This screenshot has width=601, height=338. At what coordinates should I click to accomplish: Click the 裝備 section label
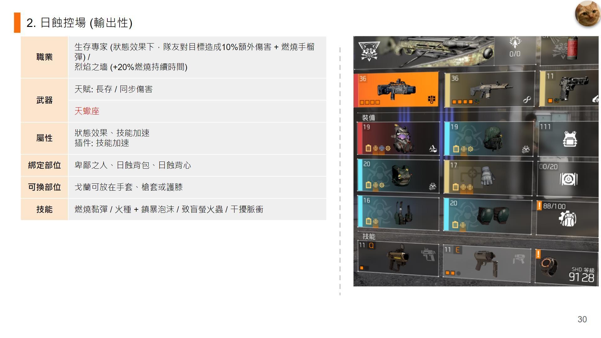click(x=368, y=118)
